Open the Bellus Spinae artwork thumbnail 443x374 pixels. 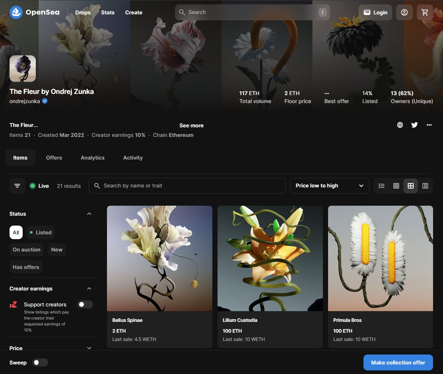(x=159, y=258)
